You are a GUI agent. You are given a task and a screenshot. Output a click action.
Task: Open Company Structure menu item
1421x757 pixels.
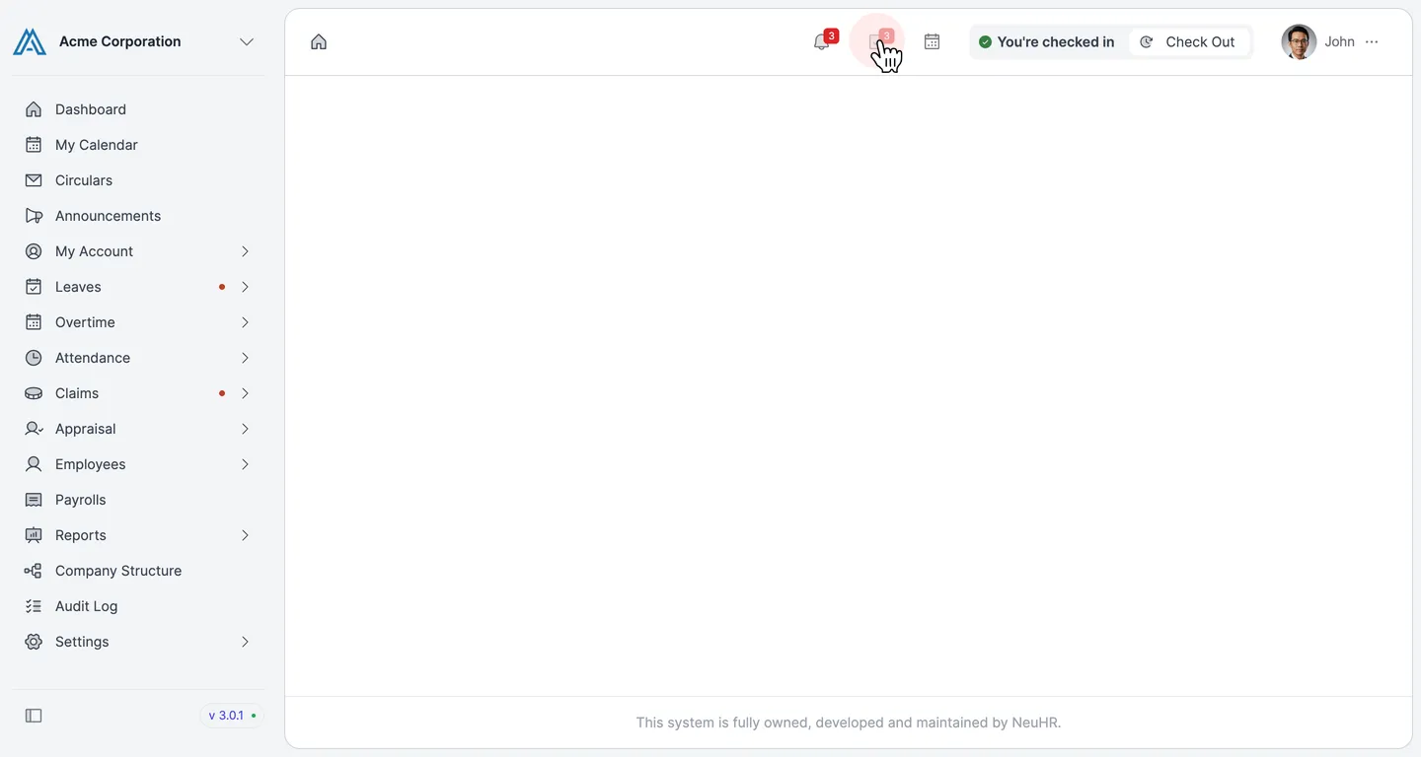click(x=138, y=571)
